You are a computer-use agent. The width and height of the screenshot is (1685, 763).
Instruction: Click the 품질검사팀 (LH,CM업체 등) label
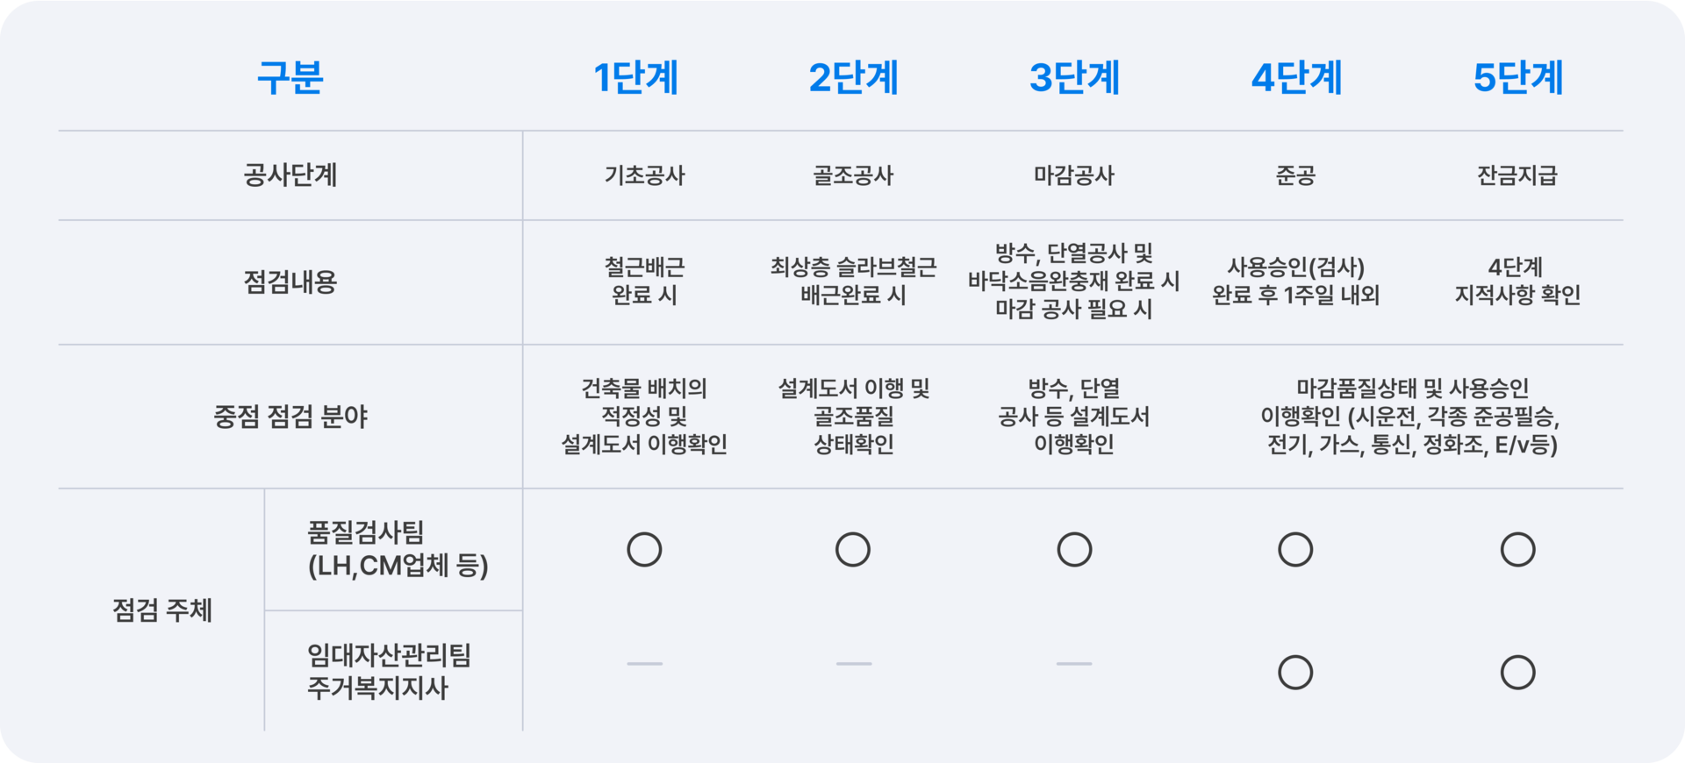[398, 549]
